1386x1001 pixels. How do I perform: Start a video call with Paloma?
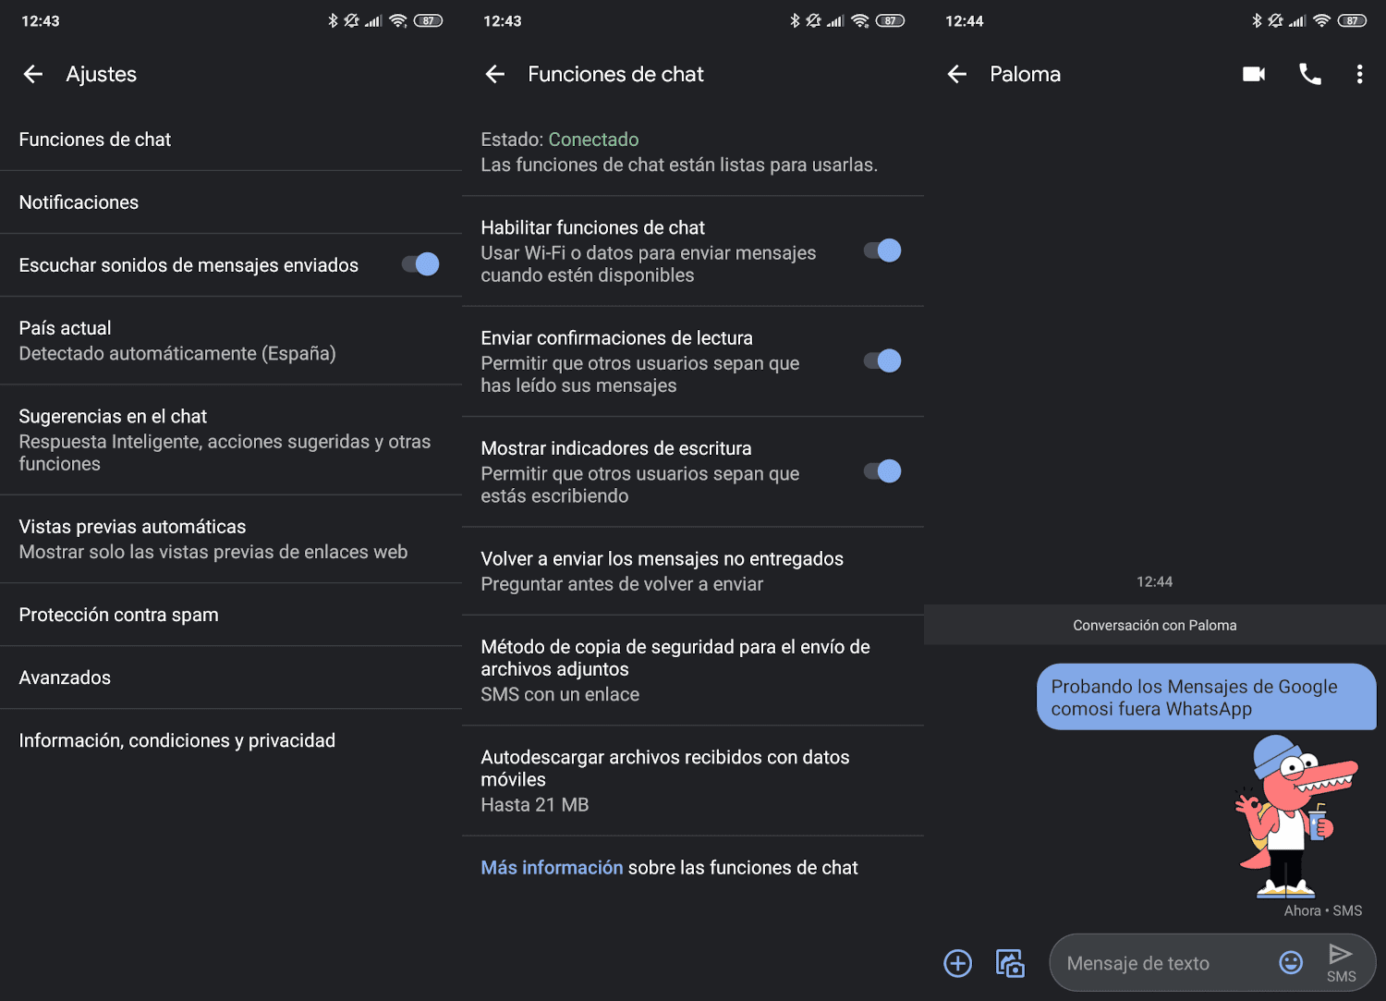[1254, 74]
